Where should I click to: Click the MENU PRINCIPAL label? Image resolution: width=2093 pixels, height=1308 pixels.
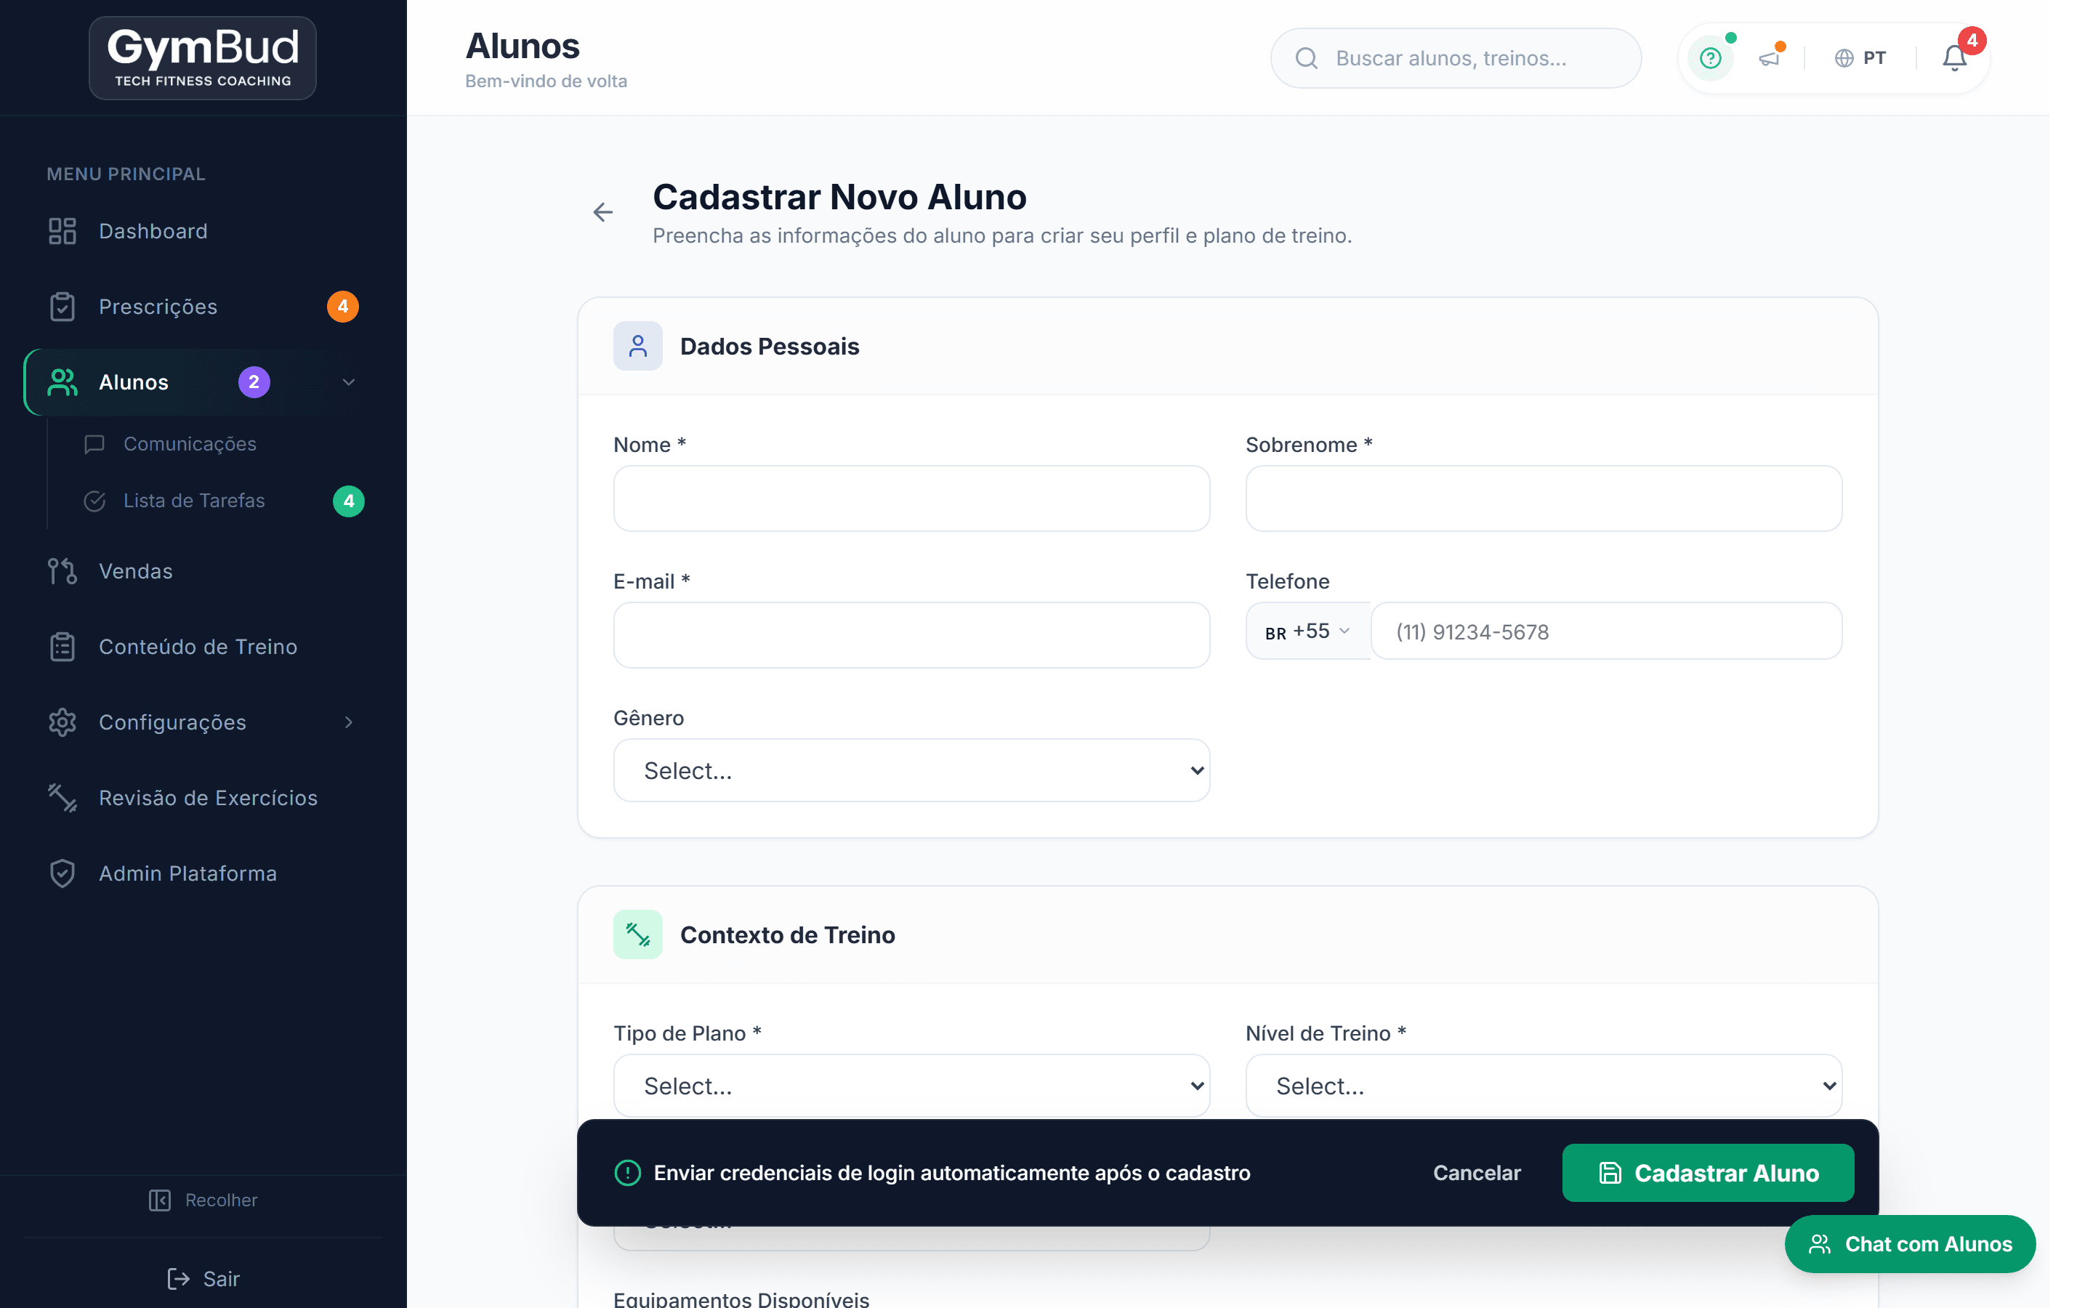(126, 174)
